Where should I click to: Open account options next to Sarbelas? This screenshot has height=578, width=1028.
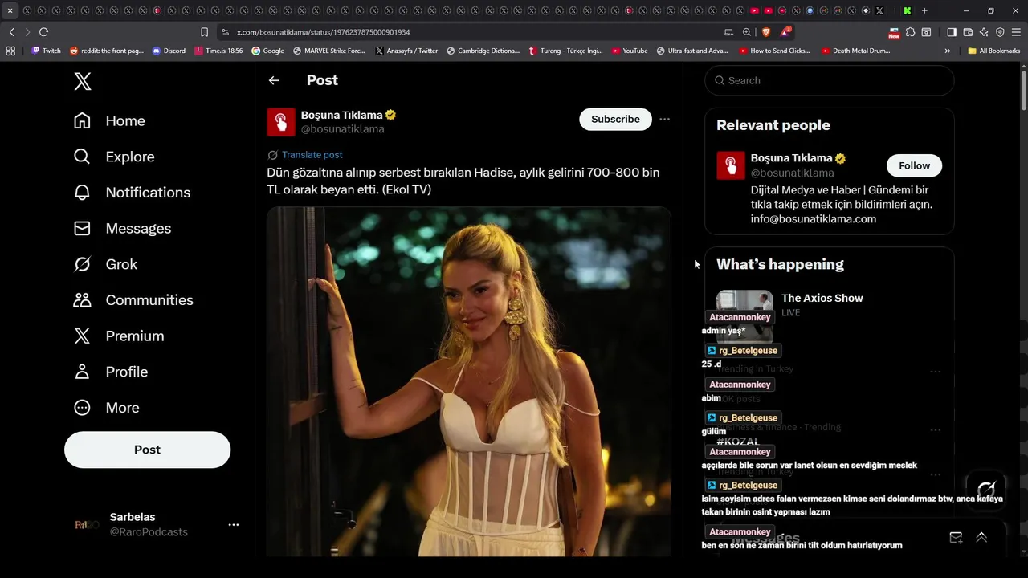[x=234, y=524]
